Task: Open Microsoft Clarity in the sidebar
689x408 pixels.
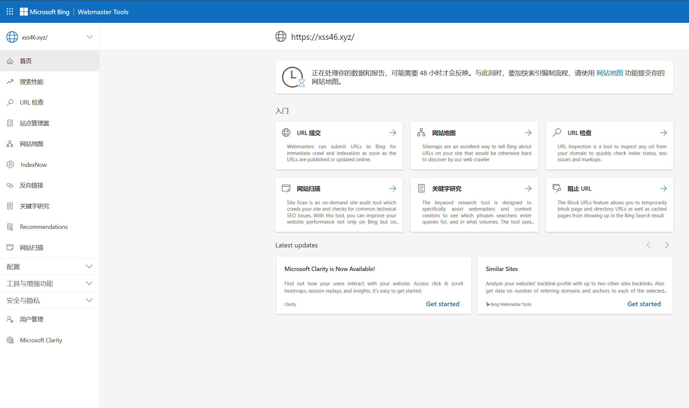Action: pos(50,340)
